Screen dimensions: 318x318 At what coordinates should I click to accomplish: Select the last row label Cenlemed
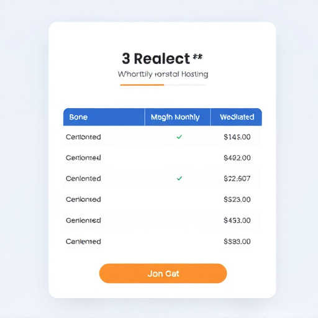[83, 242]
